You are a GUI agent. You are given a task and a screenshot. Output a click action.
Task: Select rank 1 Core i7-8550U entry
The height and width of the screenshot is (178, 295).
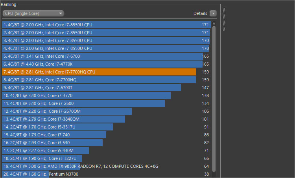tap(98, 25)
